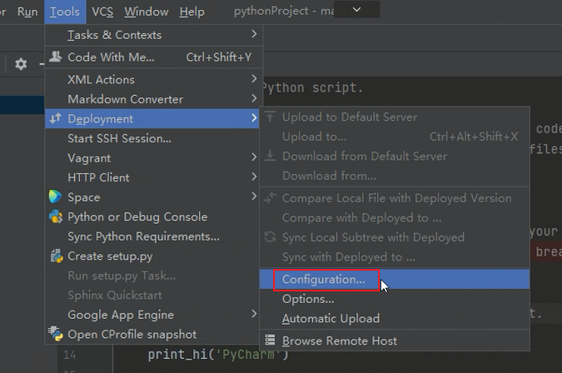Click Sync Local Subtree with Deployed
Viewport: 562px width, 373px height.
(395, 237)
